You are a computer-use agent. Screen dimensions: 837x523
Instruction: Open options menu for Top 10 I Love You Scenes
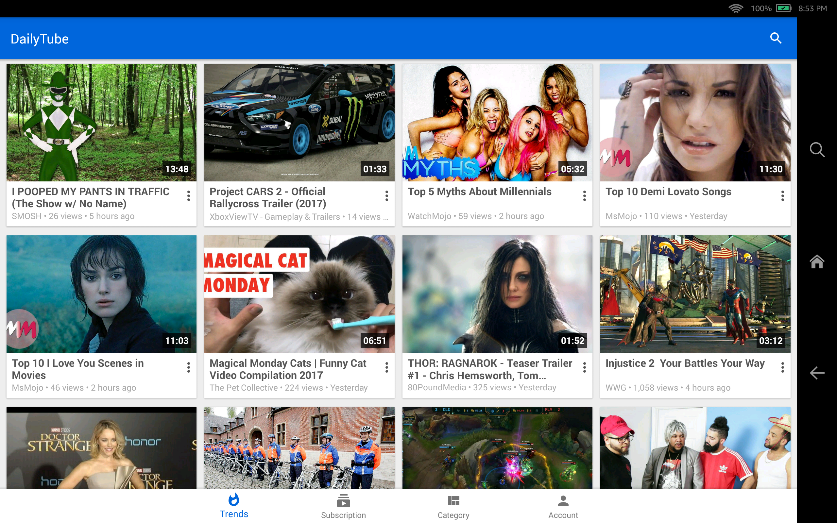click(189, 367)
